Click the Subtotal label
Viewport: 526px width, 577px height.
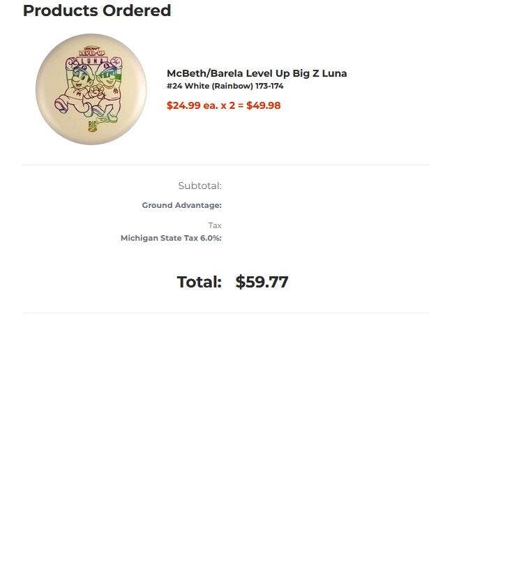200,186
